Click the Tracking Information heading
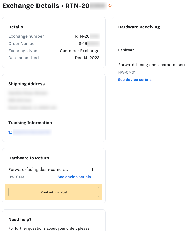Screen dimensions: 185x231 [30, 123]
